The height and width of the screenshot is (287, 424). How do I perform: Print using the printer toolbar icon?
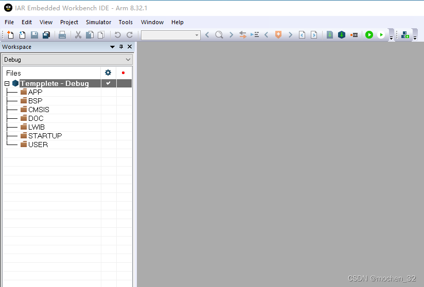62,35
